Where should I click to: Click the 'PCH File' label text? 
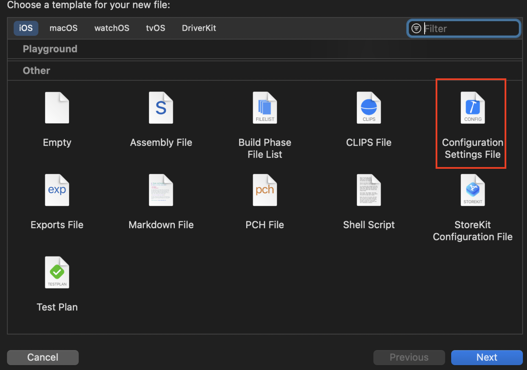[265, 225]
